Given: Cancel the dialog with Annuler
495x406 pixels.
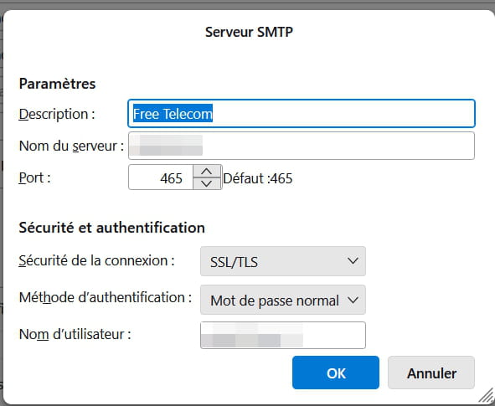Looking at the screenshot, I should [431, 373].
